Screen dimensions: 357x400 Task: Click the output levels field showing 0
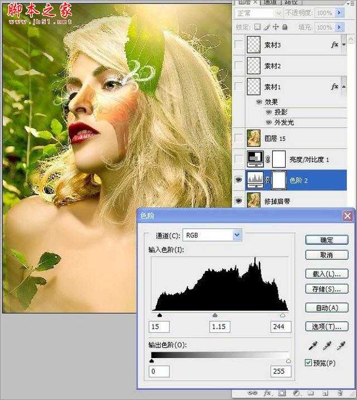click(x=159, y=371)
